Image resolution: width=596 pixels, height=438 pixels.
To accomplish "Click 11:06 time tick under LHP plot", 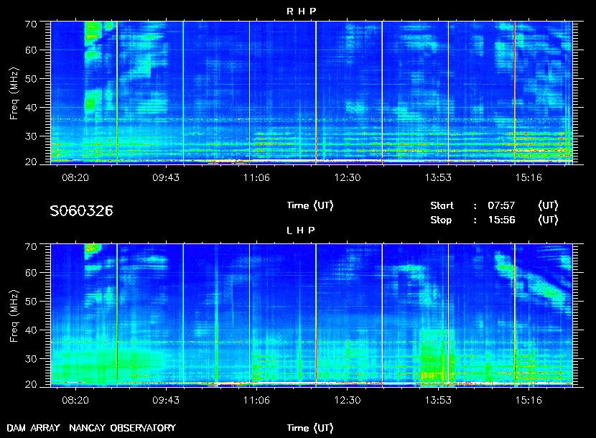I will pyautogui.click(x=256, y=400).
